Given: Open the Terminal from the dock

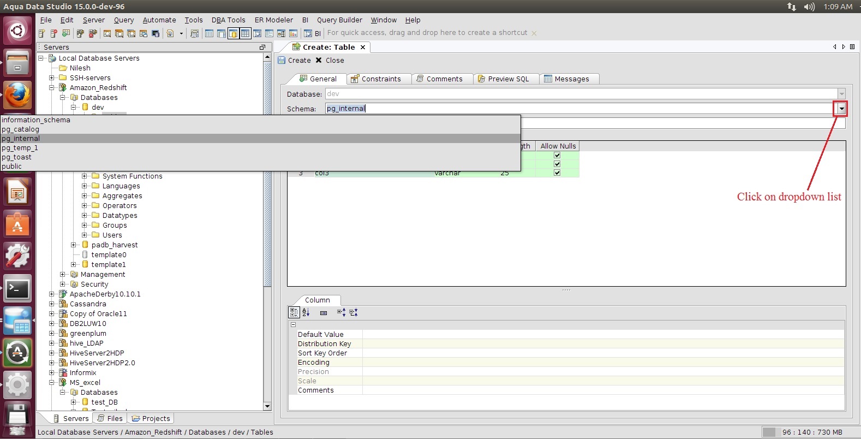Looking at the screenshot, I should tap(17, 288).
